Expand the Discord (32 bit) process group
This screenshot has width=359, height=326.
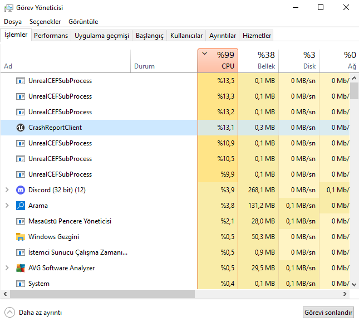pyautogui.click(x=7, y=190)
